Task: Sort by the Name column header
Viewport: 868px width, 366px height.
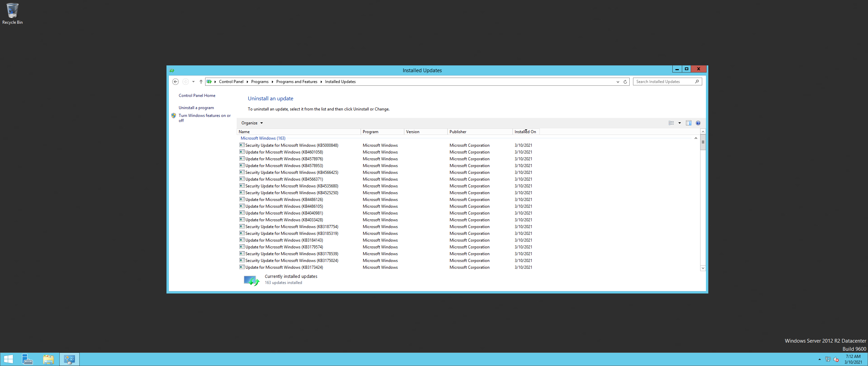Action: pyautogui.click(x=298, y=132)
